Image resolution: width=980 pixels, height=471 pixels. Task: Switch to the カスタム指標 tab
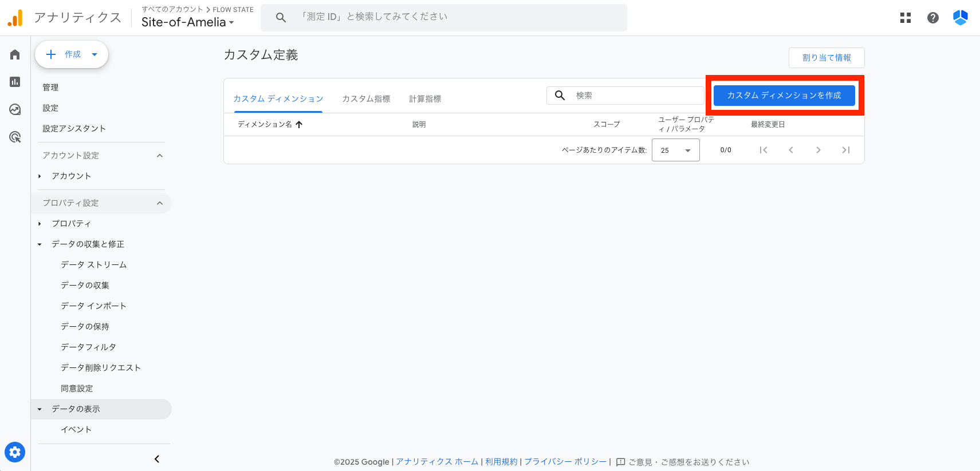366,99
